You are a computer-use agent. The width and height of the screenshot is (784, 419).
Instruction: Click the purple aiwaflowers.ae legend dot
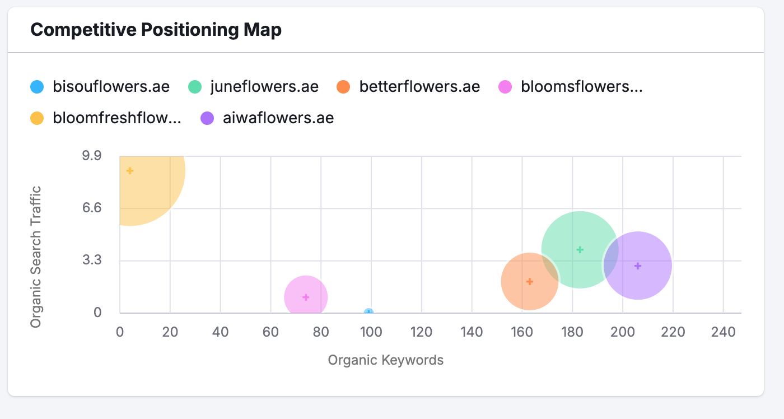(x=207, y=118)
